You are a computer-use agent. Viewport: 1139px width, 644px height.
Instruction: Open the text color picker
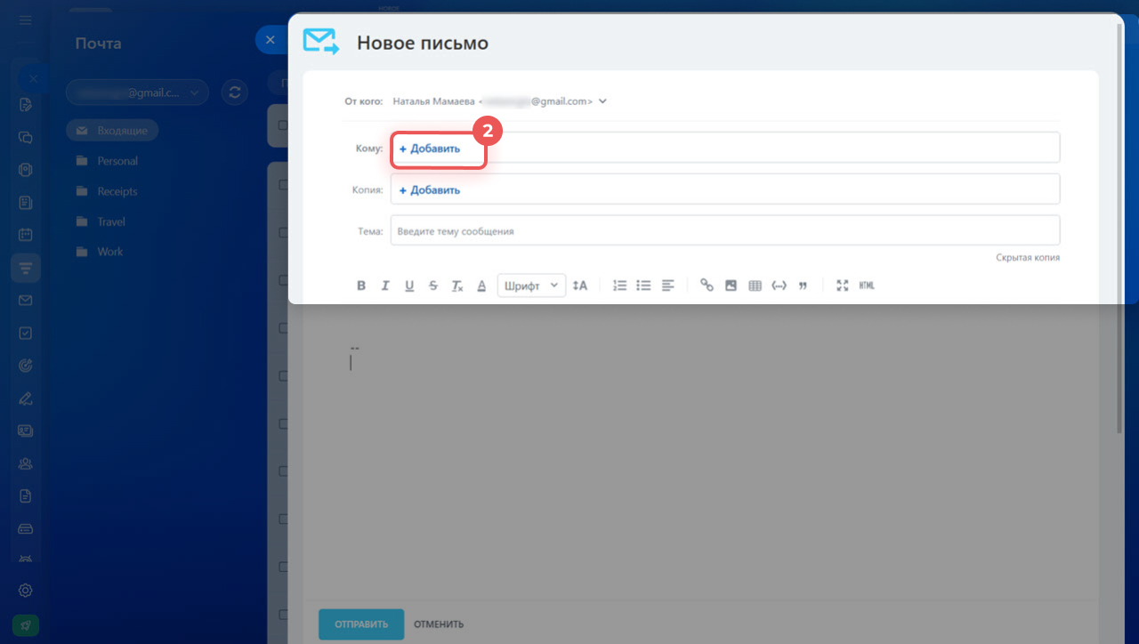[x=481, y=286]
